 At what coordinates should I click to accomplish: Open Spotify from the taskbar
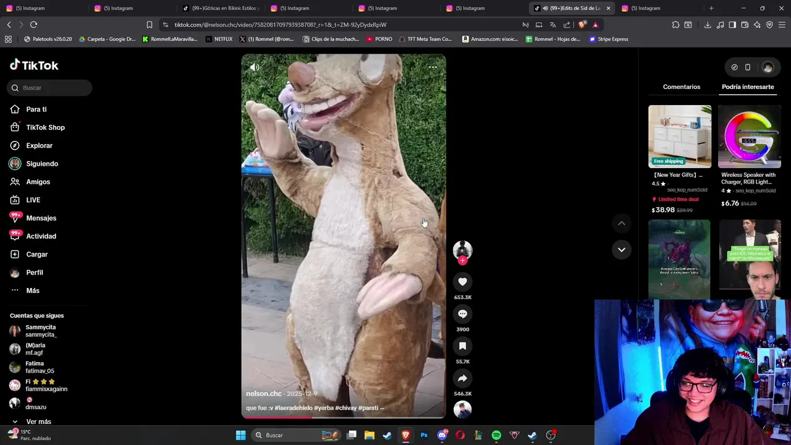pos(496,435)
